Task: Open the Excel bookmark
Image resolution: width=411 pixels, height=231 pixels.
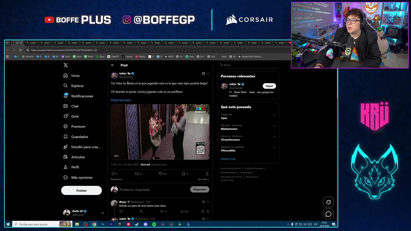Action: pos(77,56)
